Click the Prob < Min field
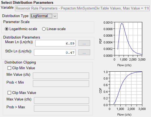Screen dimensions: 151x117 (x=61, y=84)
